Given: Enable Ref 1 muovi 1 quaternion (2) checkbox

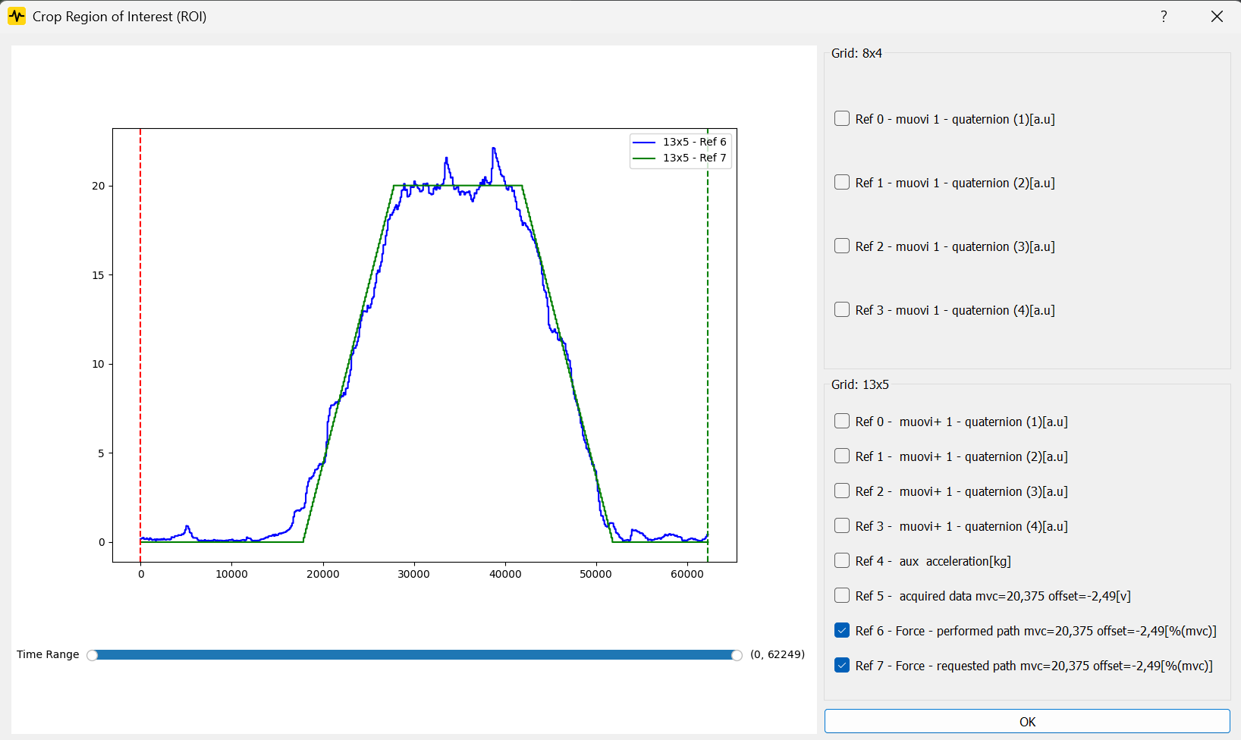Looking at the screenshot, I should coord(842,182).
